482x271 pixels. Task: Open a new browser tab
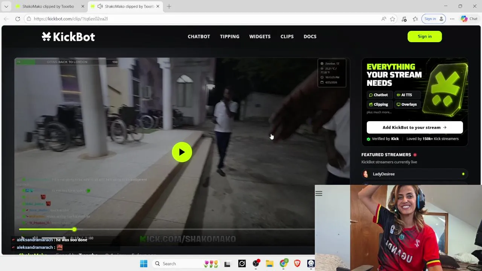pyautogui.click(x=169, y=6)
